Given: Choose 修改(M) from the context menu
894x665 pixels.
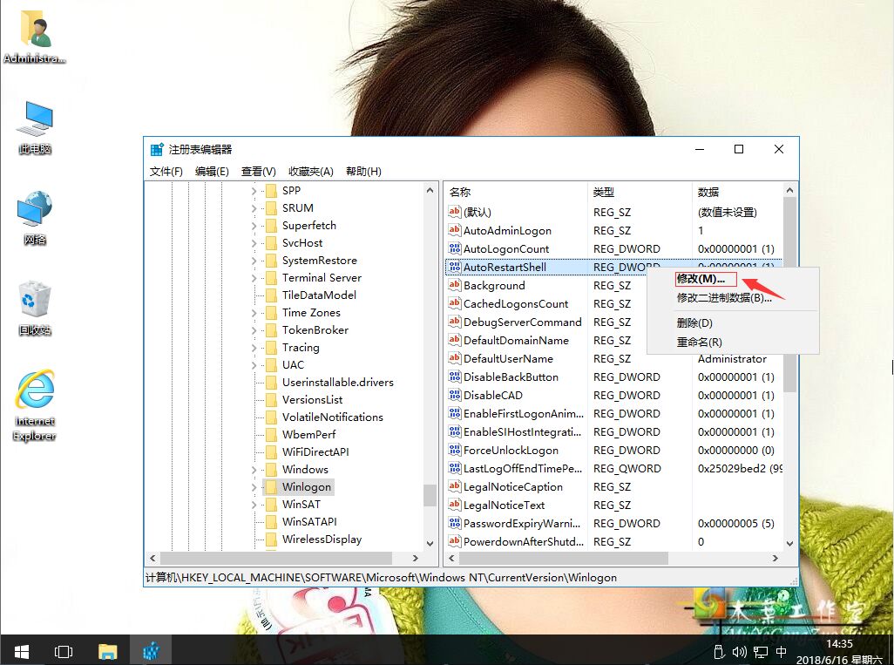Looking at the screenshot, I should point(701,279).
